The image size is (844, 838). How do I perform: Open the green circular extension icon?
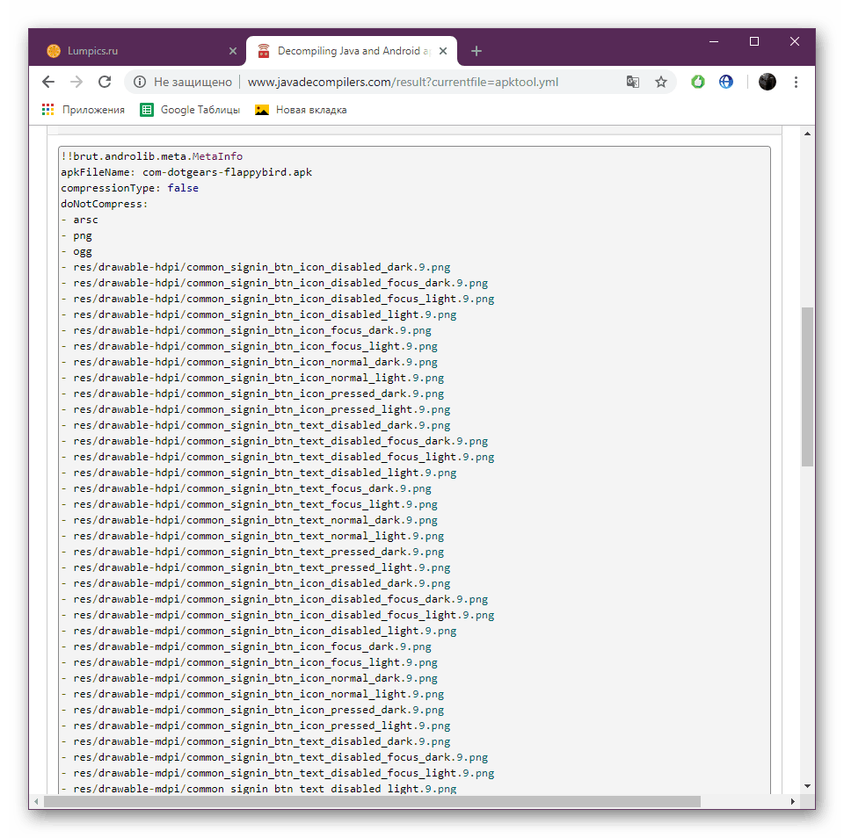pyautogui.click(x=697, y=82)
